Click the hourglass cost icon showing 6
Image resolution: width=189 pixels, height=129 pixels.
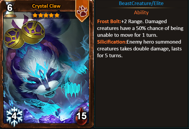tap(10, 8)
